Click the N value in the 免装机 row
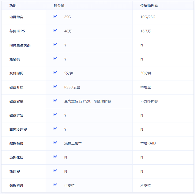Screen dimensions: 195x194 click(x=142, y=59)
